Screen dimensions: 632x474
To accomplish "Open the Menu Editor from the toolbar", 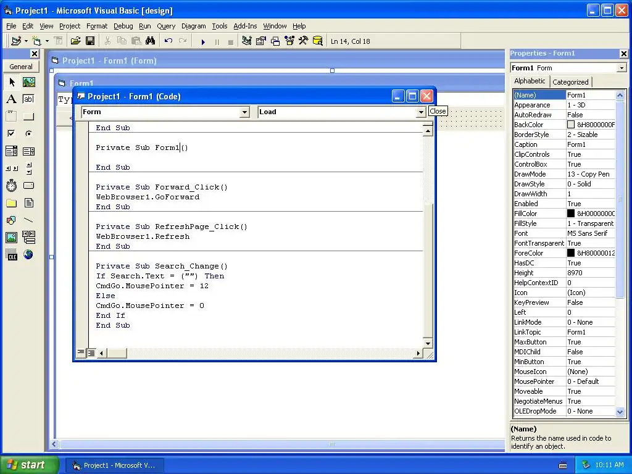I will (x=59, y=41).
